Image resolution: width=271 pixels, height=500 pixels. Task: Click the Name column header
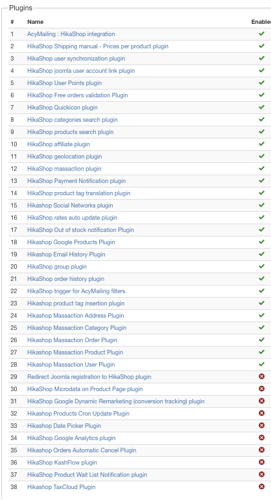(x=35, y=22)
